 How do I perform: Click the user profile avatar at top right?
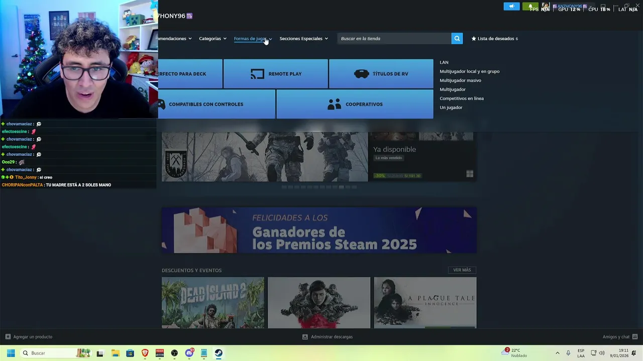[x=545, y=7]
